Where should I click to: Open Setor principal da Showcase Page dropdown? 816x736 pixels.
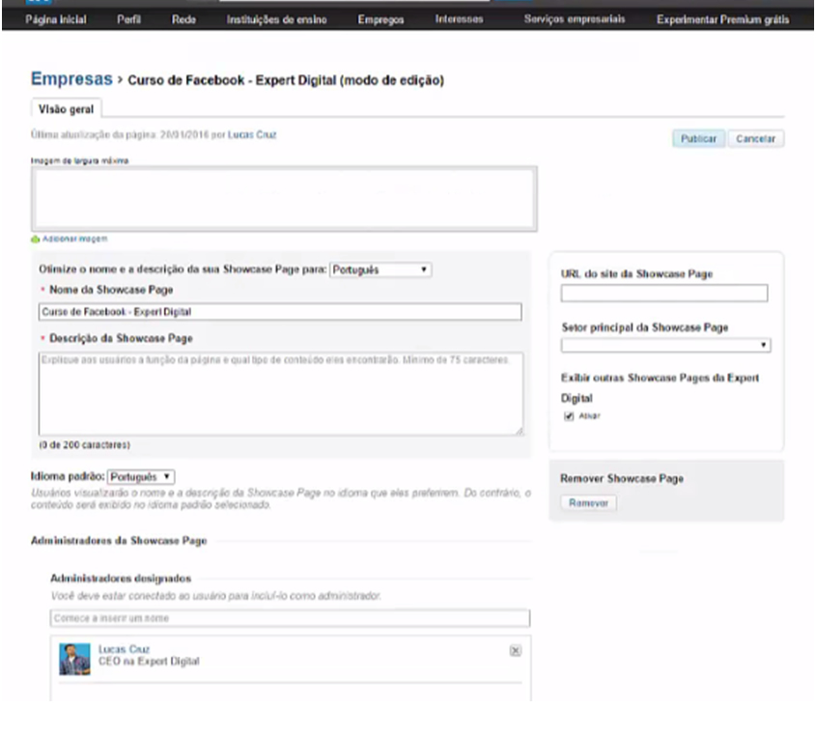point(665,345)
